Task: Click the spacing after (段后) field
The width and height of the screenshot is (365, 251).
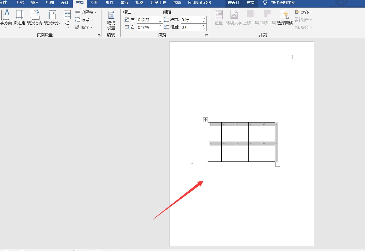Action: (191, 27)
